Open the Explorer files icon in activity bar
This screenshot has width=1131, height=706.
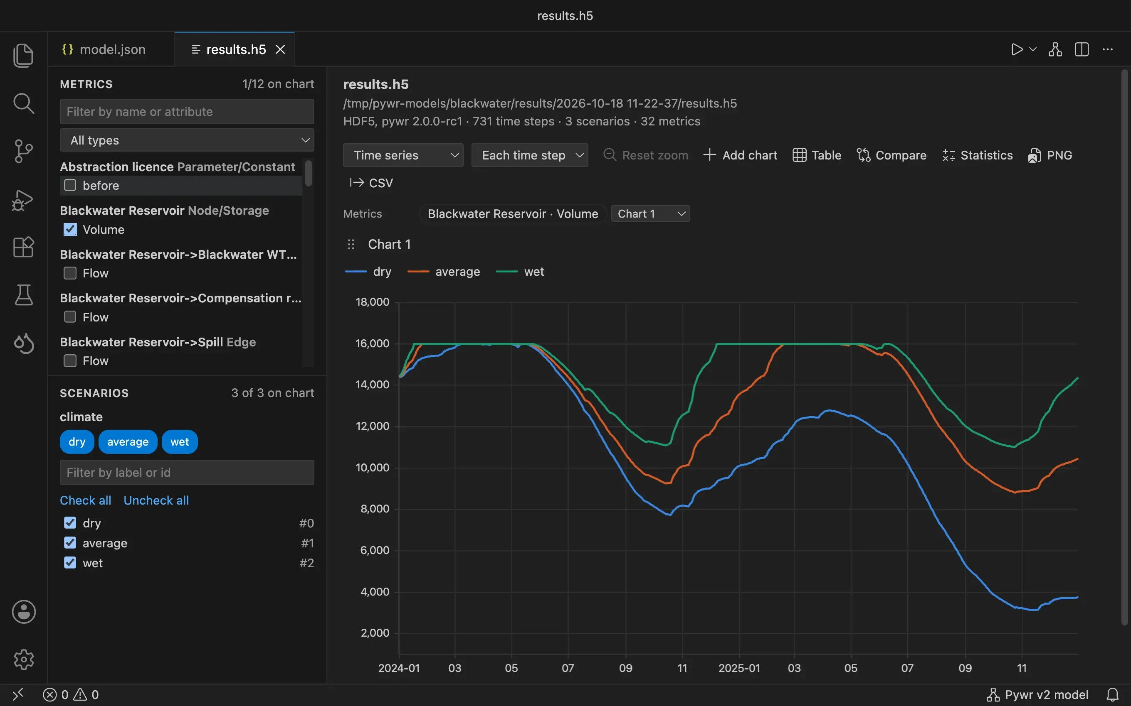pyautogui.click(x=23, y=55)
